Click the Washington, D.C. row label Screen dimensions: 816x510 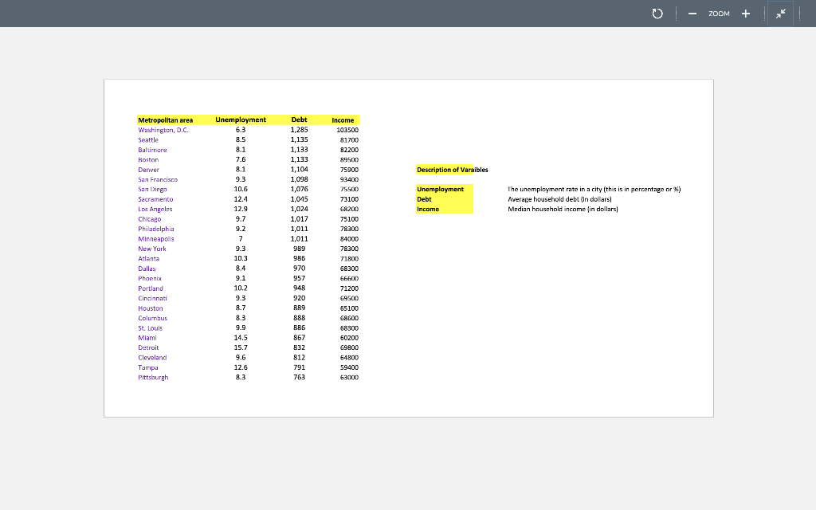click(x=163, y=130)
